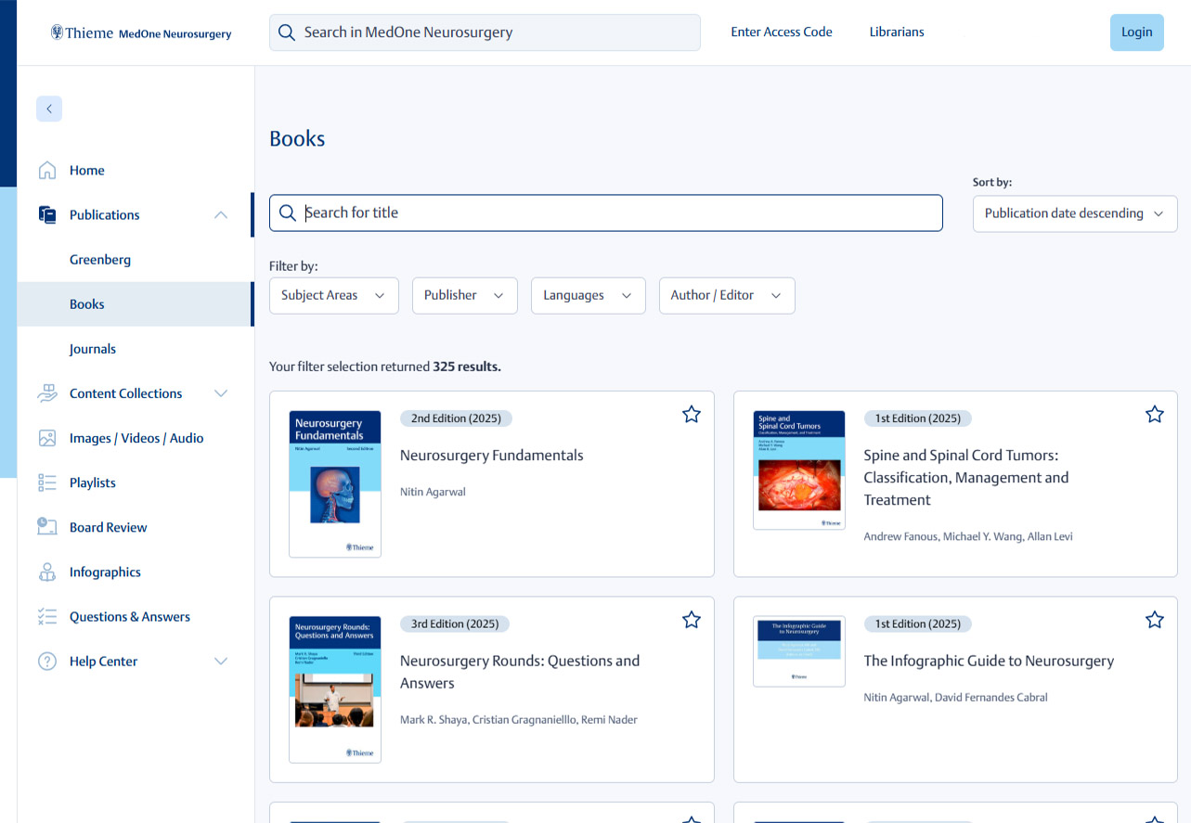Click the Login button

1136,32
